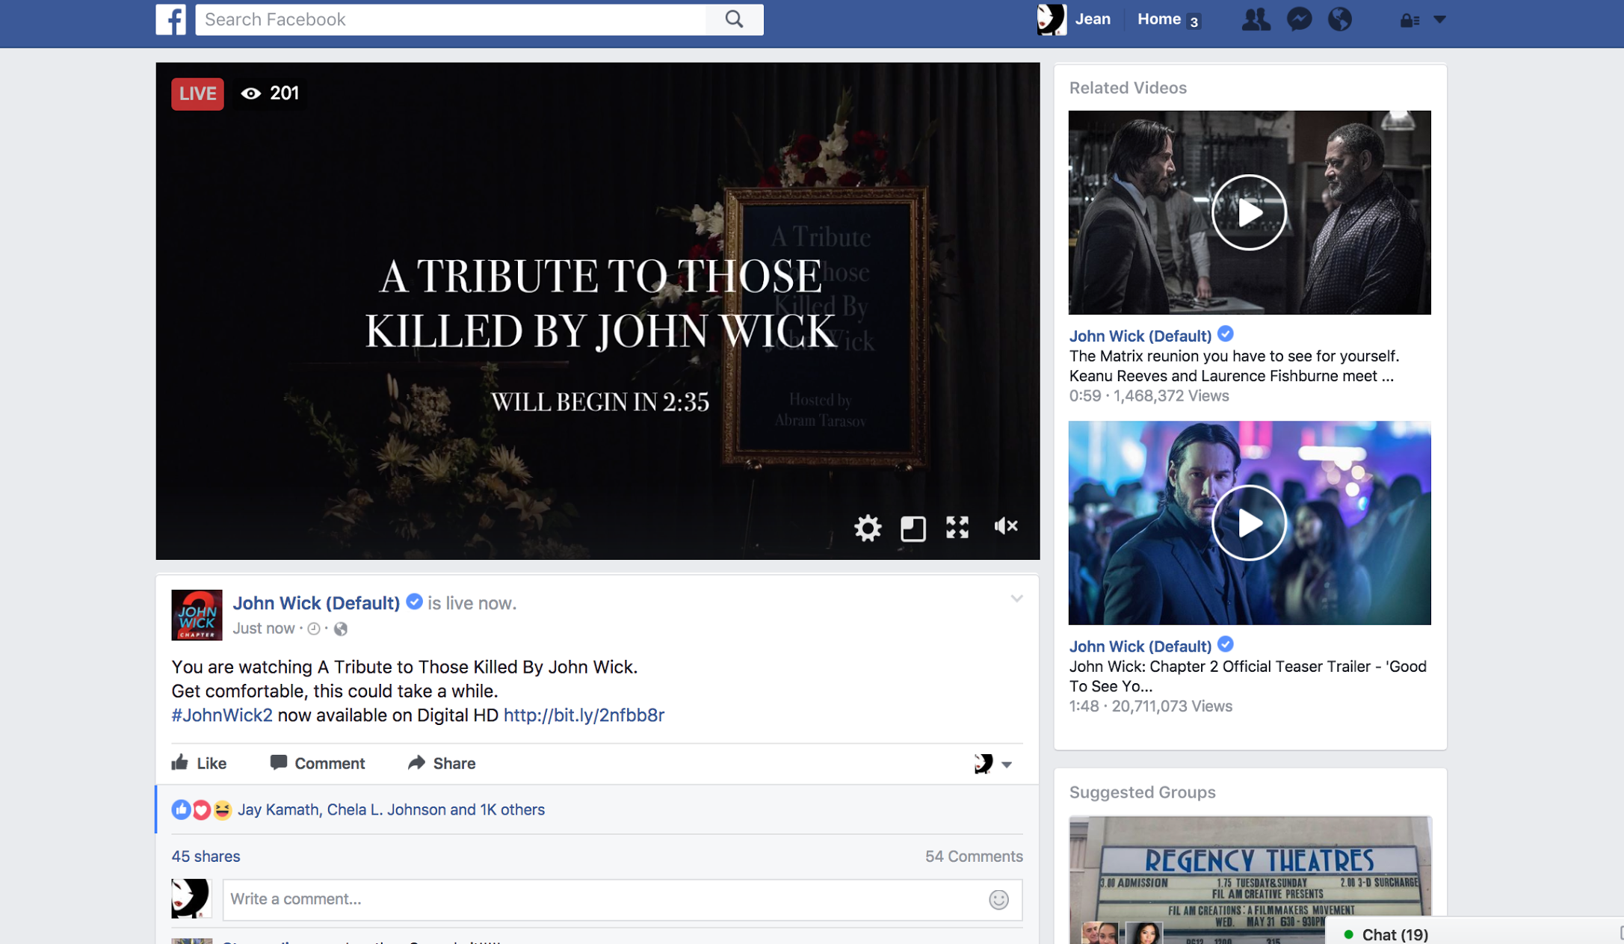
Task: Click the Facebook logo icon
Action: coord(170,19)
